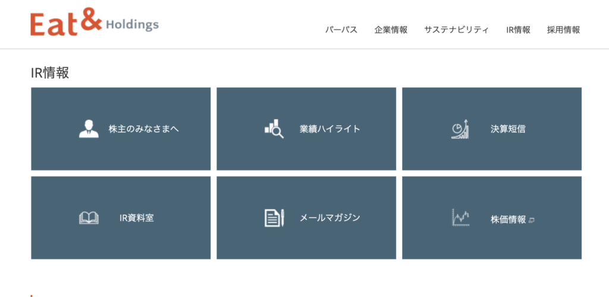The width and height of the screenshot is (609, 297).
Task: Open the 企業情報 menu item
Action: 391,30
